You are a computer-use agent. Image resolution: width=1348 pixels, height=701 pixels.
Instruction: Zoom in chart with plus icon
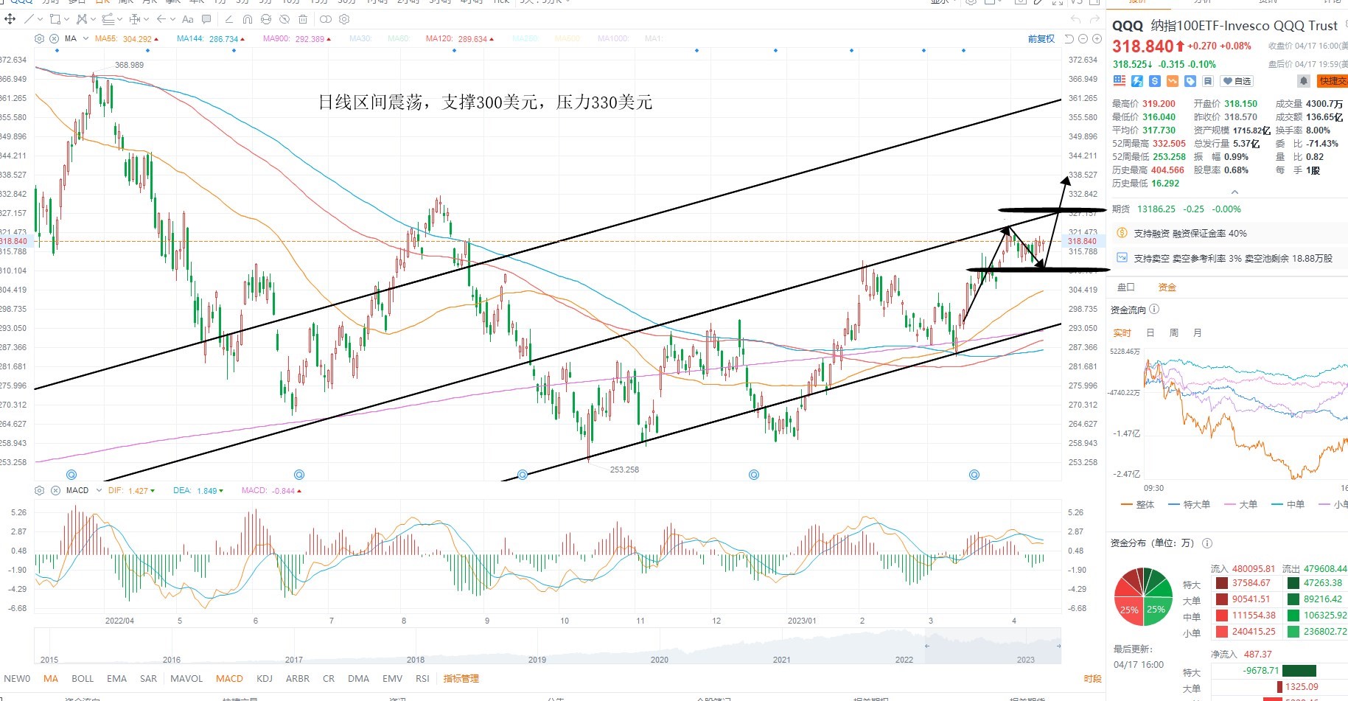pyautogui.click(x=1097, y=39)
